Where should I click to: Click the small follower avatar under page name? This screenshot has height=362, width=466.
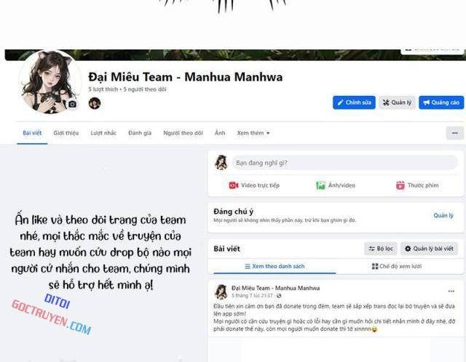pos(95,103)
